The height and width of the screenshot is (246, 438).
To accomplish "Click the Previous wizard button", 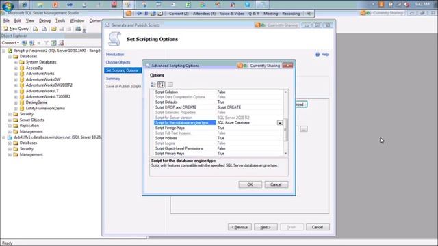I will 240,227.
